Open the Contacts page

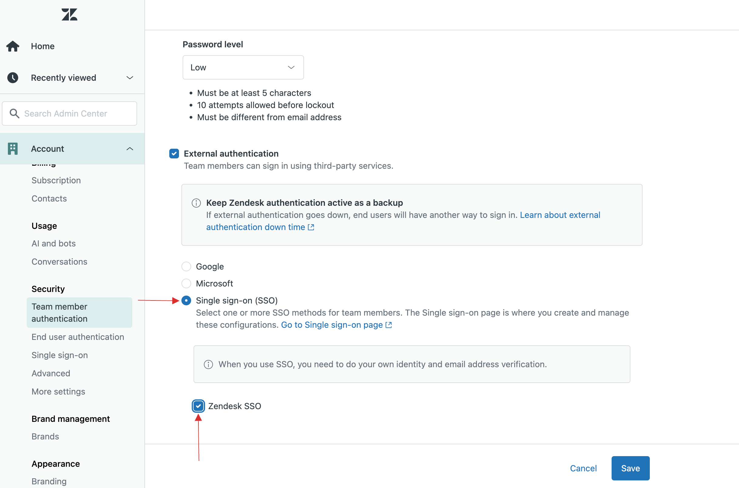point(49,198)
